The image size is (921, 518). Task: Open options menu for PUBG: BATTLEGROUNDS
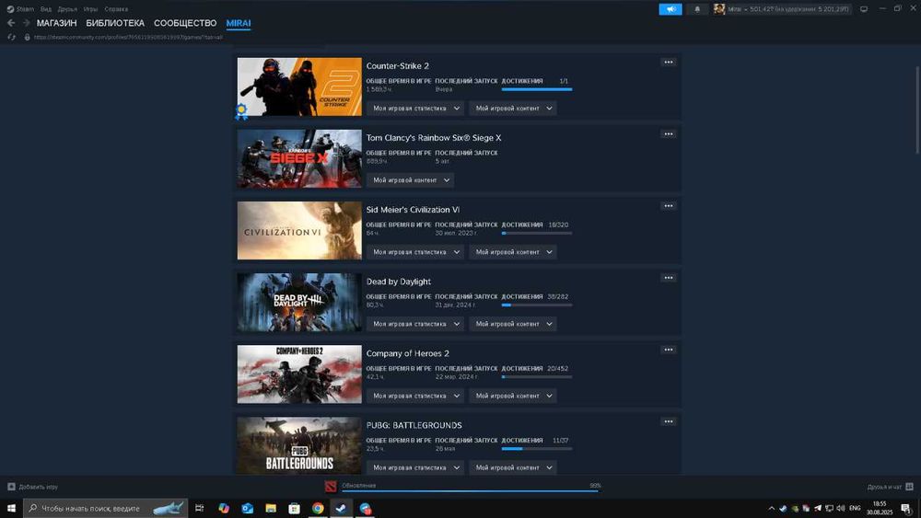click(x=669, y=421)
